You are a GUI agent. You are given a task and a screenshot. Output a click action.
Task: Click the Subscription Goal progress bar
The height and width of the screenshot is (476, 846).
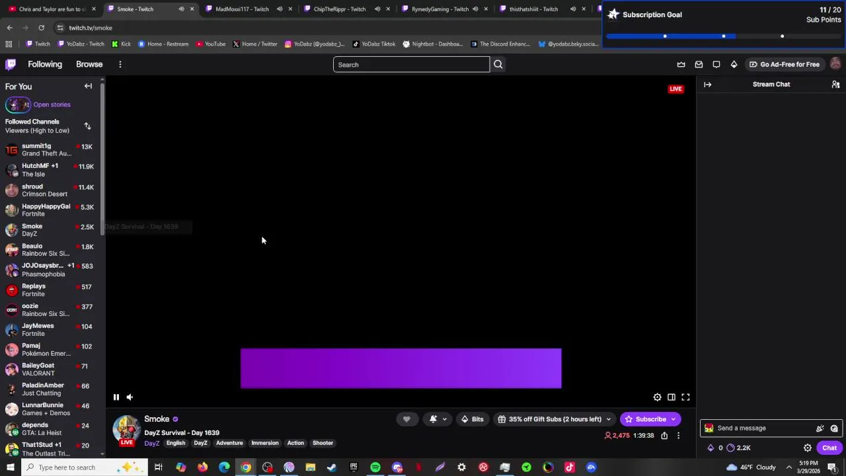click(723, 36)
